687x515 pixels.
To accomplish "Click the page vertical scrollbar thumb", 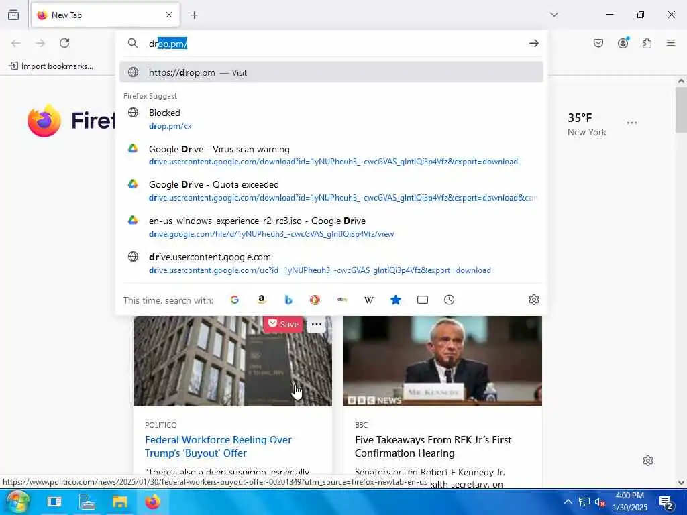I will 681,109.
